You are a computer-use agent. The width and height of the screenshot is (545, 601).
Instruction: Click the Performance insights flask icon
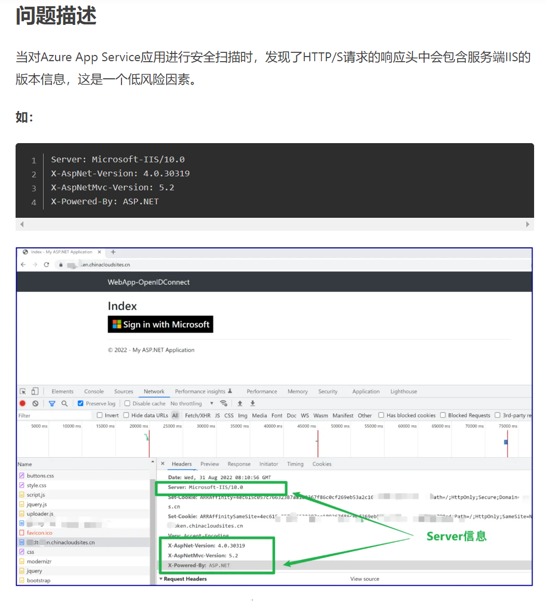[230, 391]
